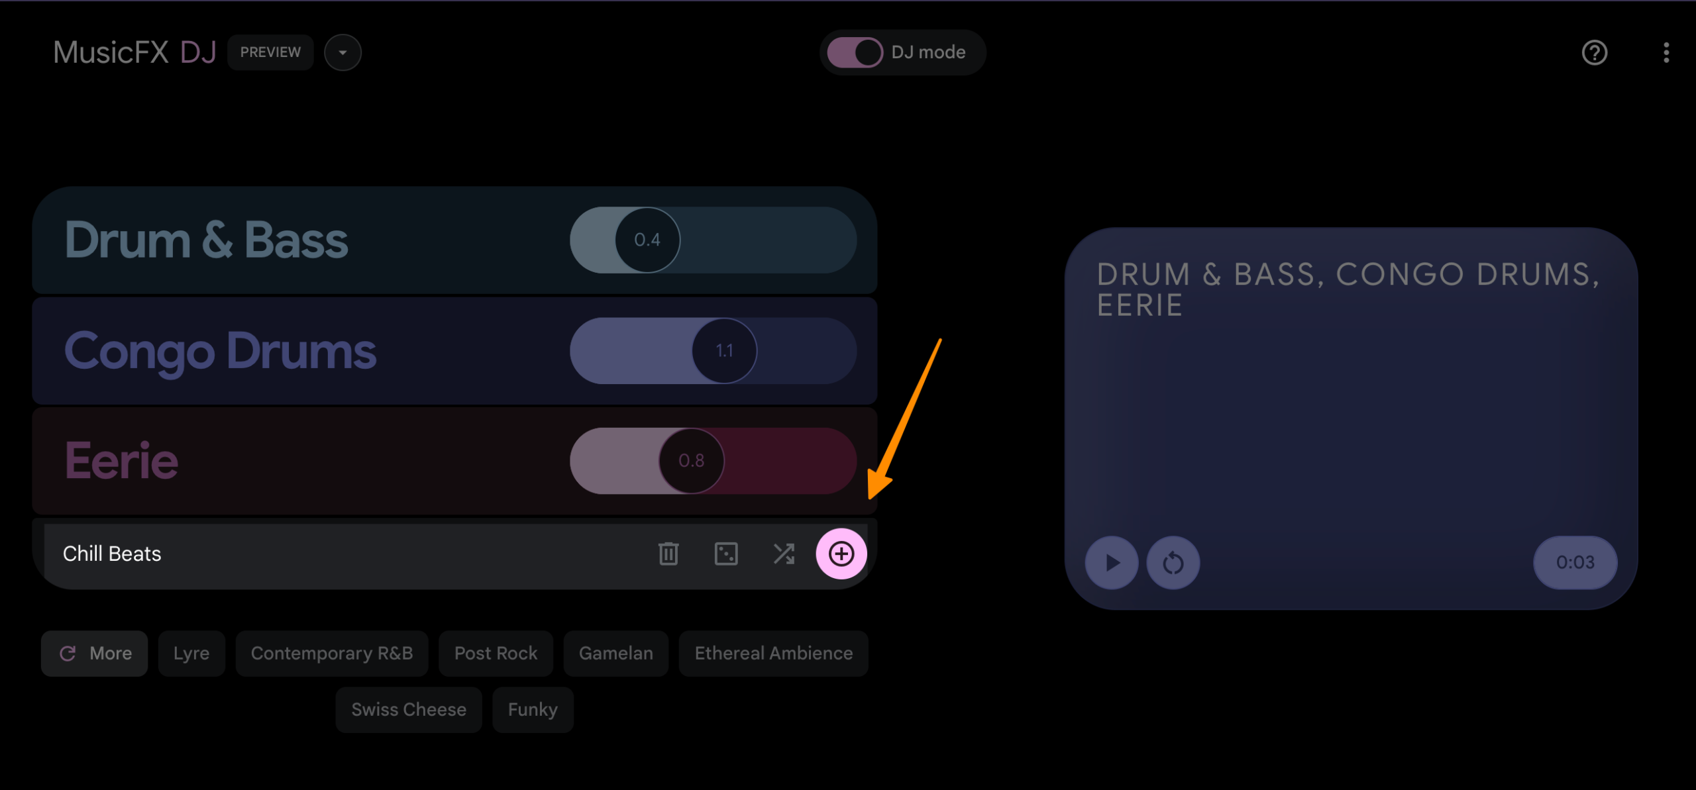Click the shuffle prompts icon
This screenshot has height=790, width=1696.
click(784, 554)
